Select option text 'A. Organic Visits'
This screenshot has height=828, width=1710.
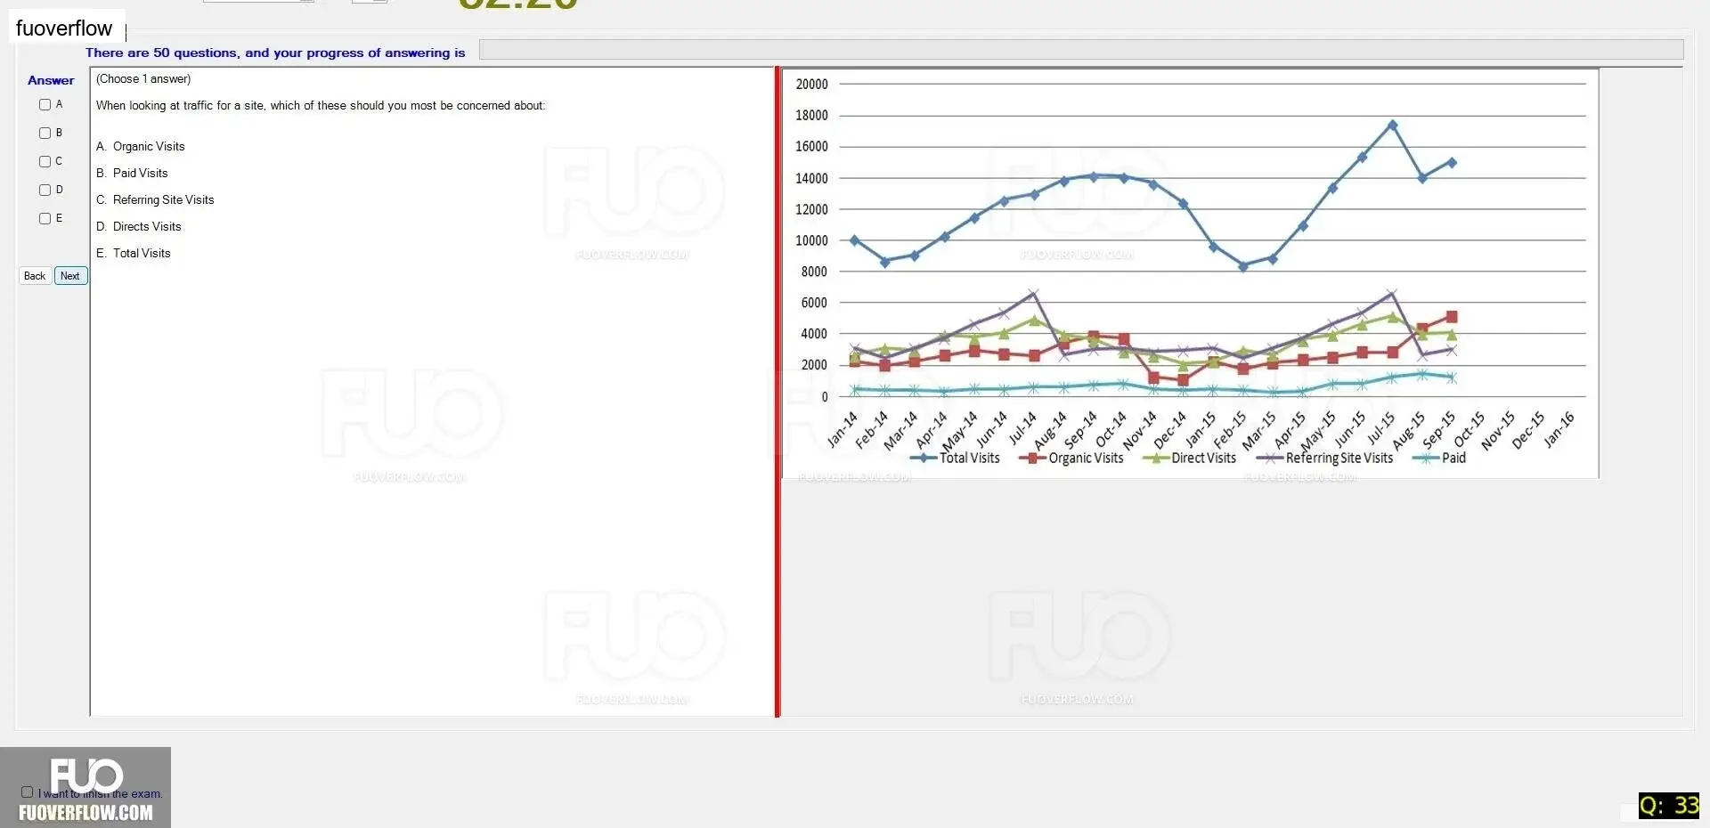pyautogui.click(x=141, y=147)
